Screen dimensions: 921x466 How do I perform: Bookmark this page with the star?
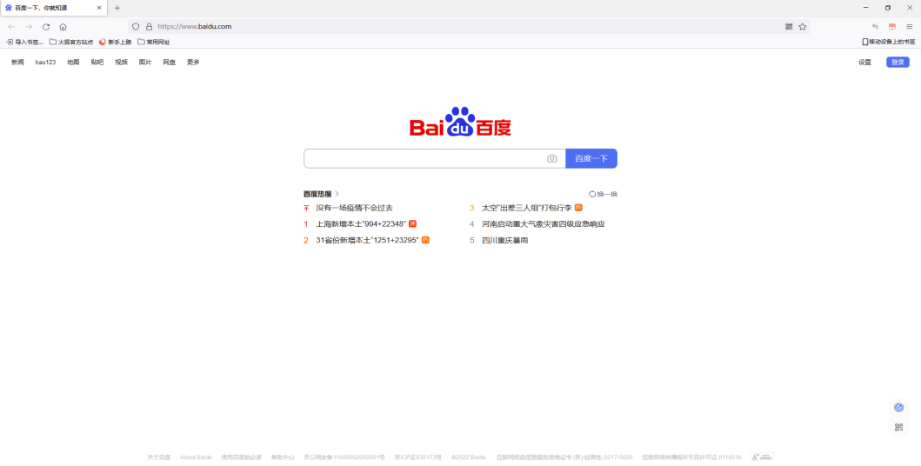803,26
